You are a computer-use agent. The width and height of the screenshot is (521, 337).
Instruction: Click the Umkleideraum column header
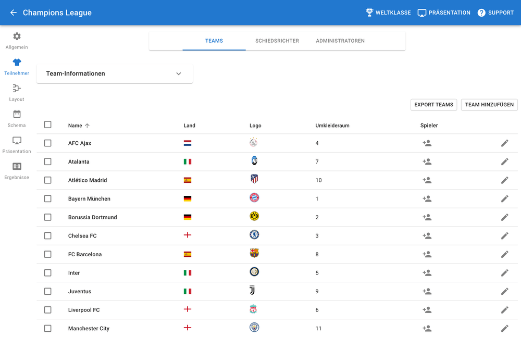click(x=332, y=126)
